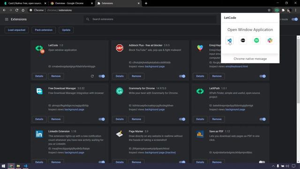Open LetXPath background page link
300x169 pixels.
[x=235, y=109]
